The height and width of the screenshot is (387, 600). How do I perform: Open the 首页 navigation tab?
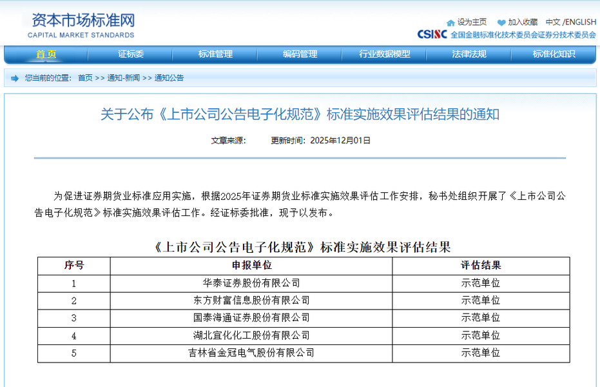pyautogui.click(x=46, y=54)
